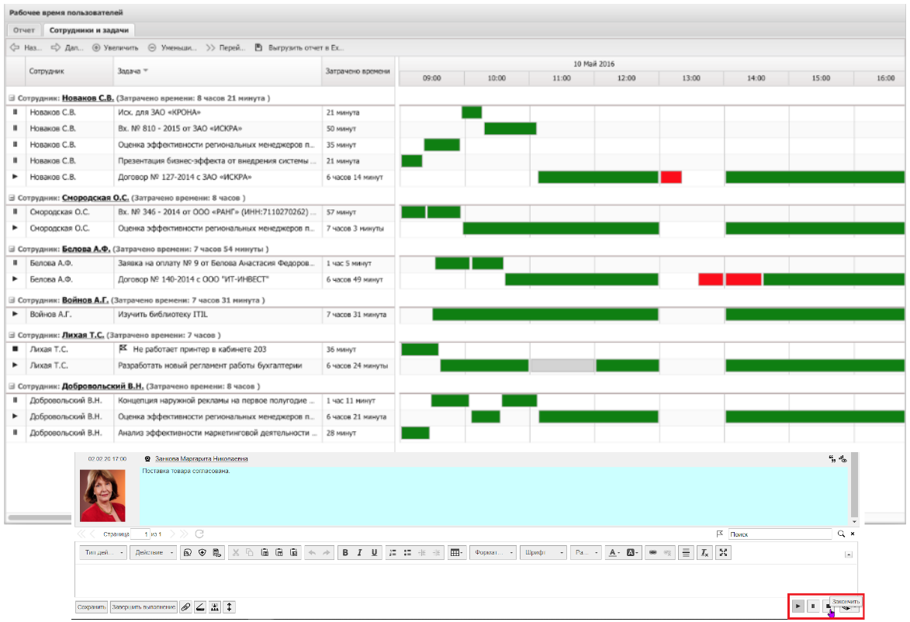Click the Bold formatting icon
Viewport: 910px width, 622px height.
[x=344, y=553]
